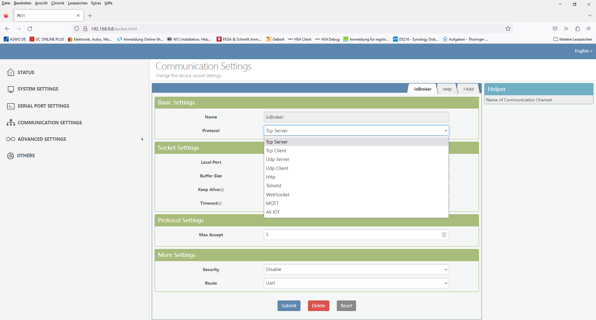The height and width of the screenshot is (320, 596).
Task: Show more tools via double-chevron icon
Action: click(x=566, y=29)
